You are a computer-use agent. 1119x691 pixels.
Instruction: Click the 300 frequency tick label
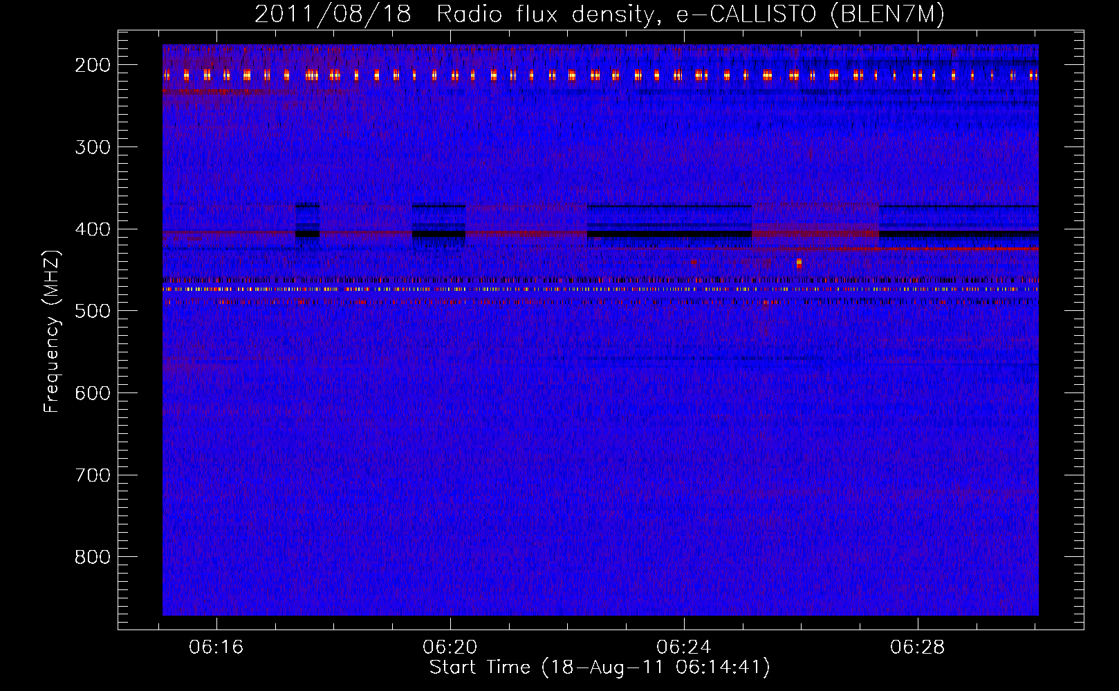[93, 147]
